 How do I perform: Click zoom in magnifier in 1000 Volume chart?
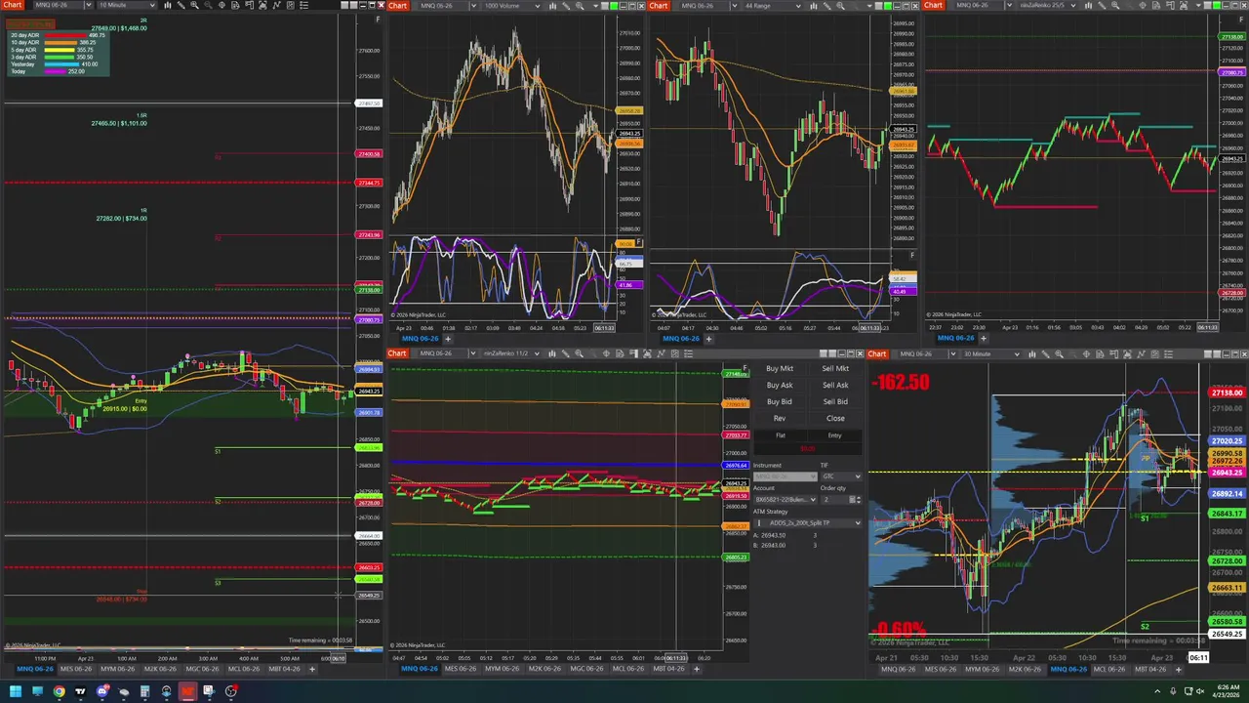tap(580, 6)
